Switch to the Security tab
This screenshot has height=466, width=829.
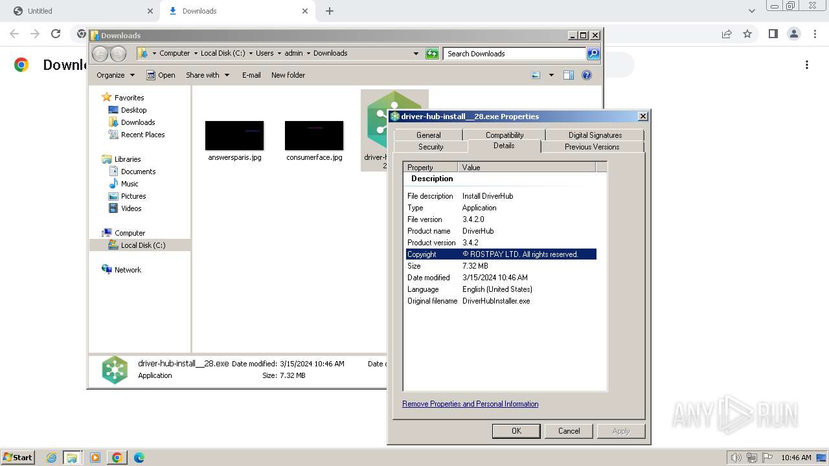pyautogui.click(x=431, y=147)
